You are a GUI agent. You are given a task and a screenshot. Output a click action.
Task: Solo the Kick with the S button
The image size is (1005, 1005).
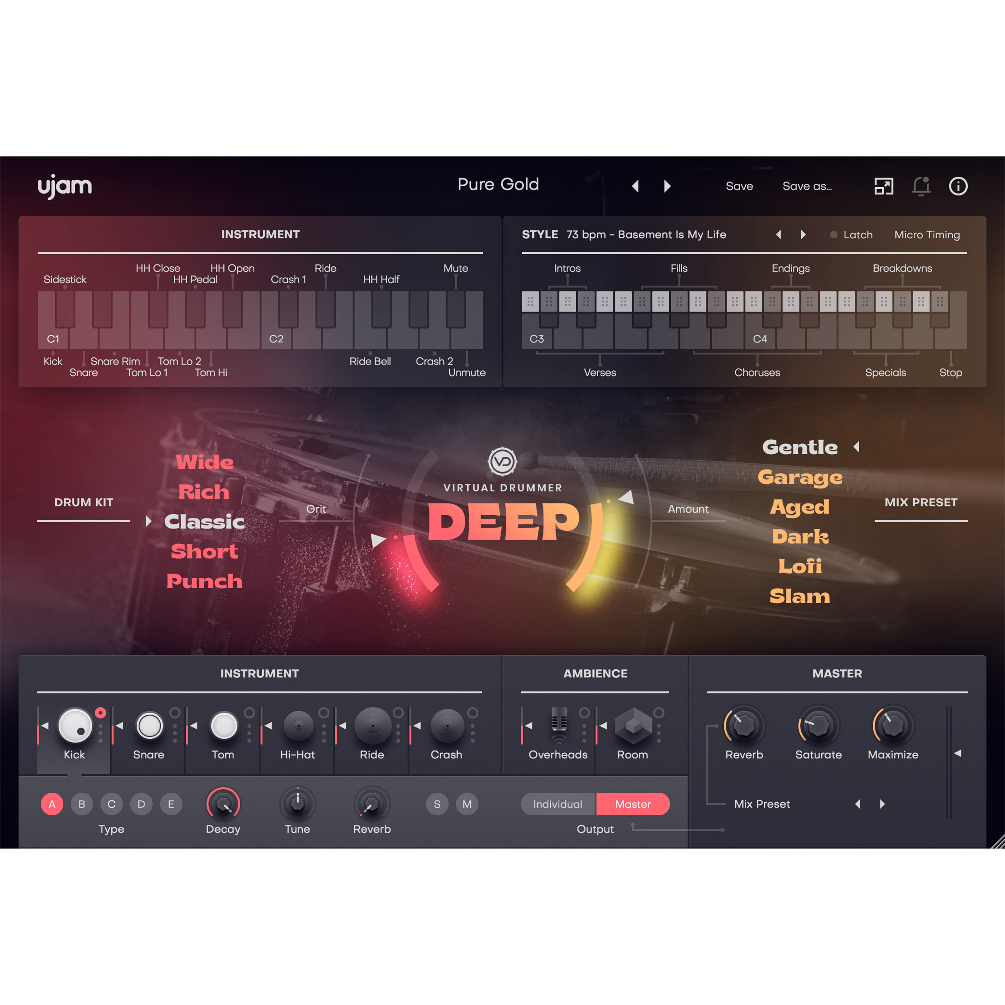437,804
